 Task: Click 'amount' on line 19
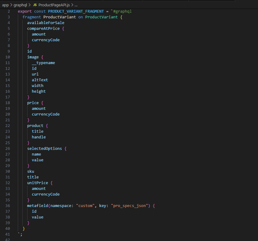tap(39, 109)
